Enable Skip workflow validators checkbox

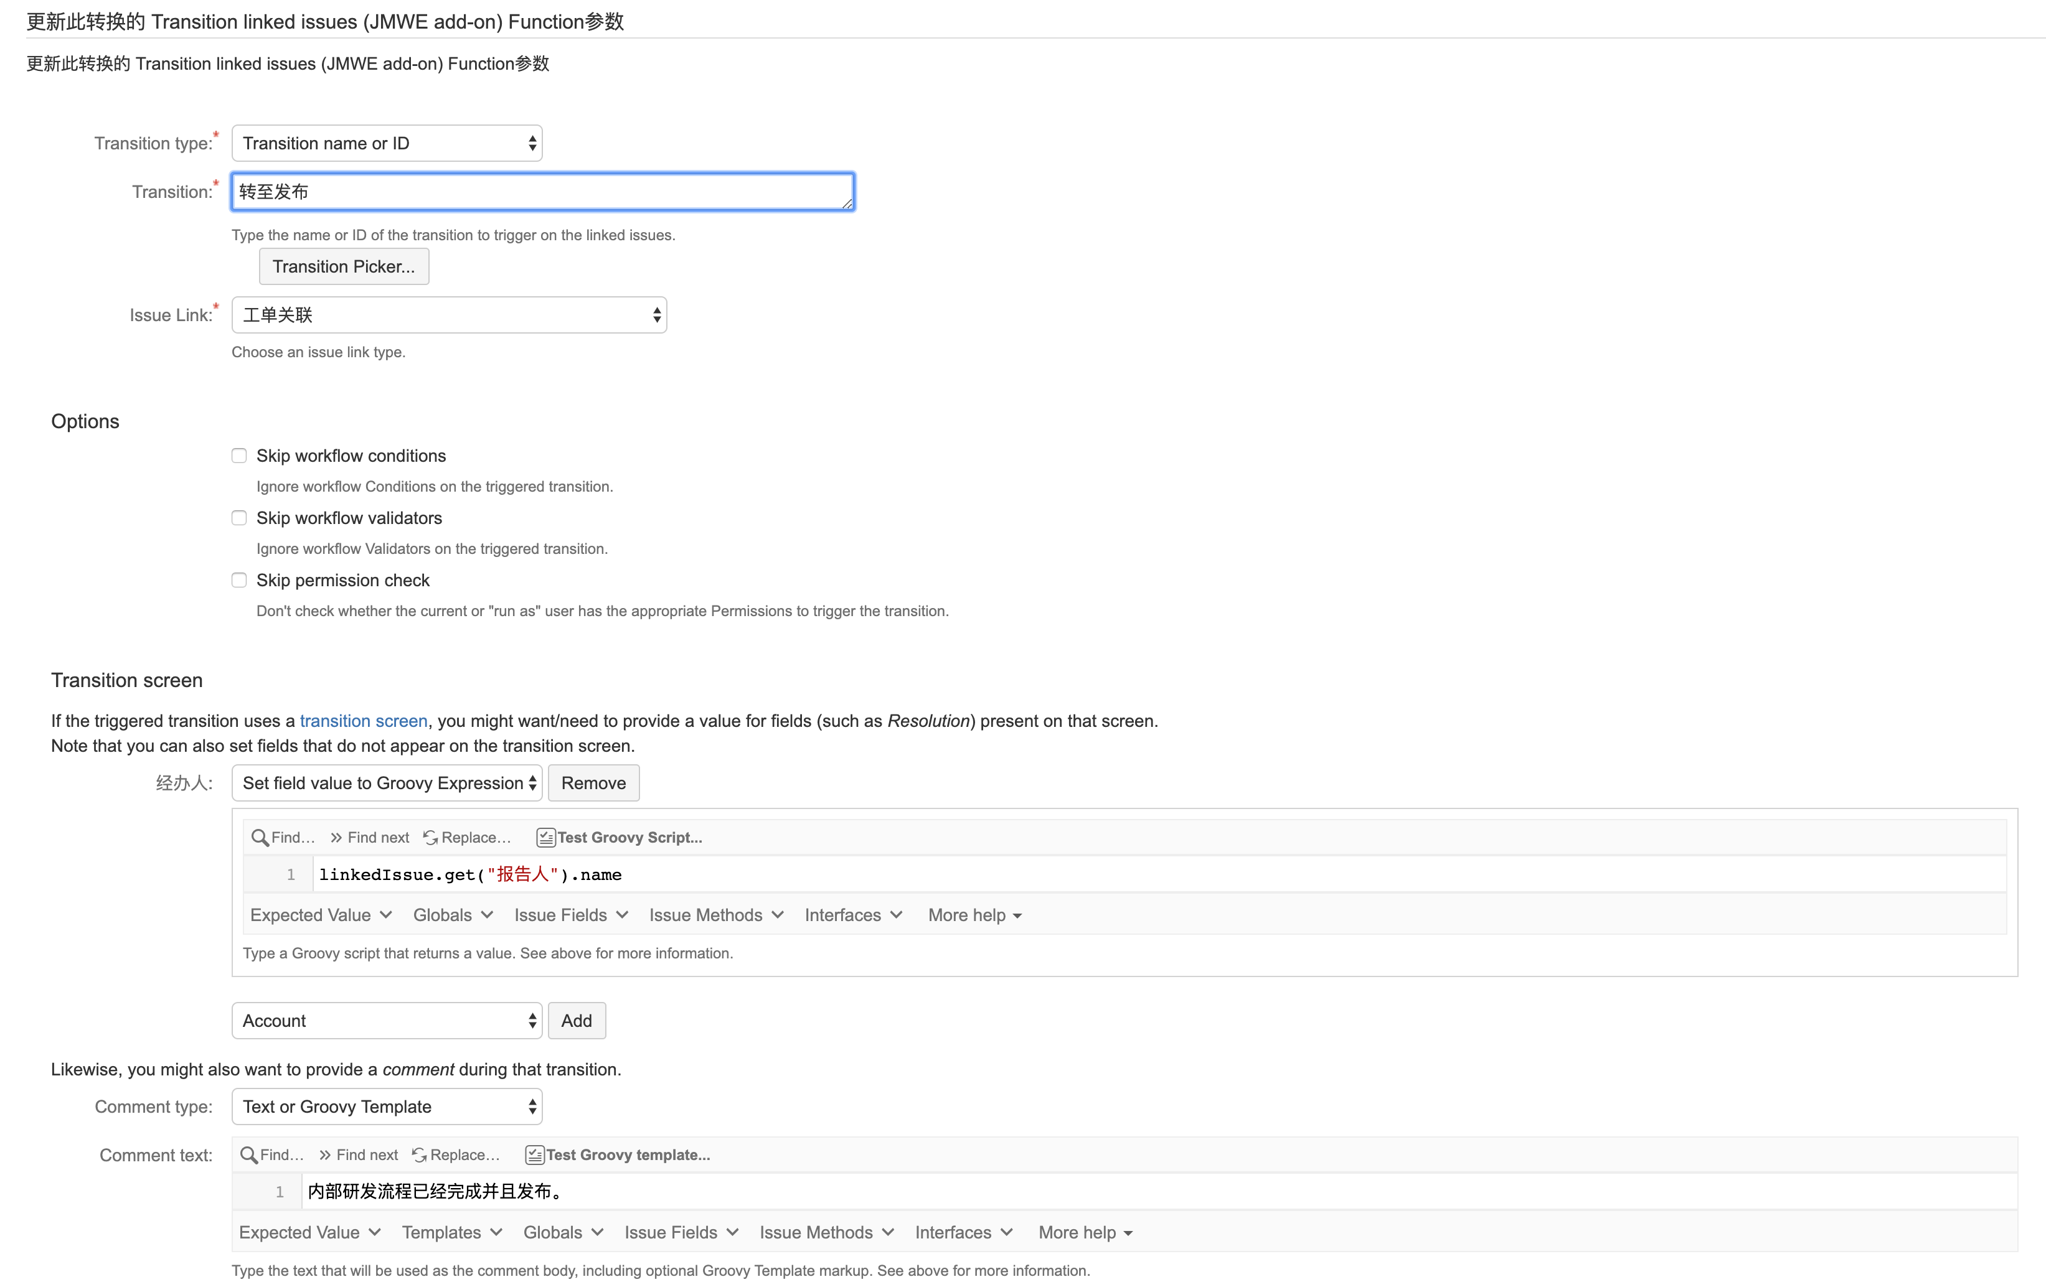(x=240, y=518)
